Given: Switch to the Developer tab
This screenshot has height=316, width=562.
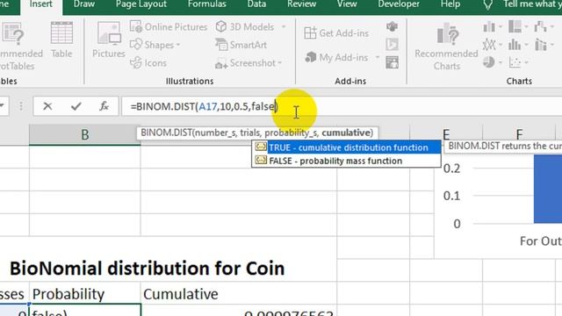Looking at the screenshot, I should click(399, 4).
